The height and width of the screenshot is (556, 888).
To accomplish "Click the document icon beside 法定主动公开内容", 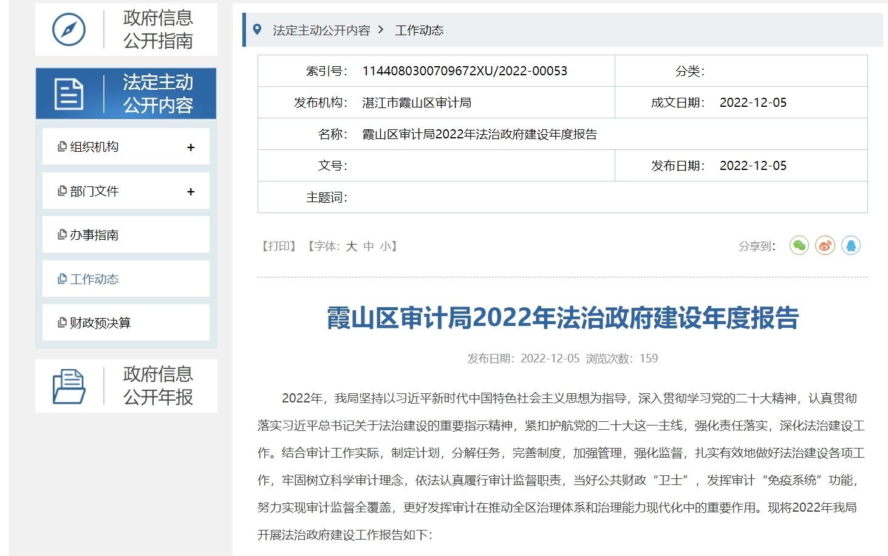I will [x=69, y=93].
